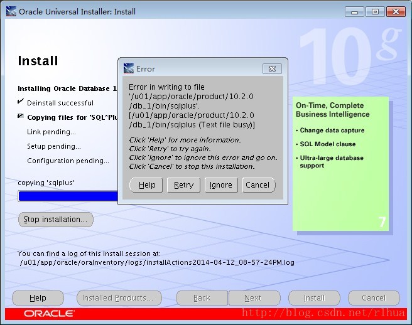Click the ORACLE logo in the red bar
This screenshot has height=325, width=412.
[x=49, y=314]
